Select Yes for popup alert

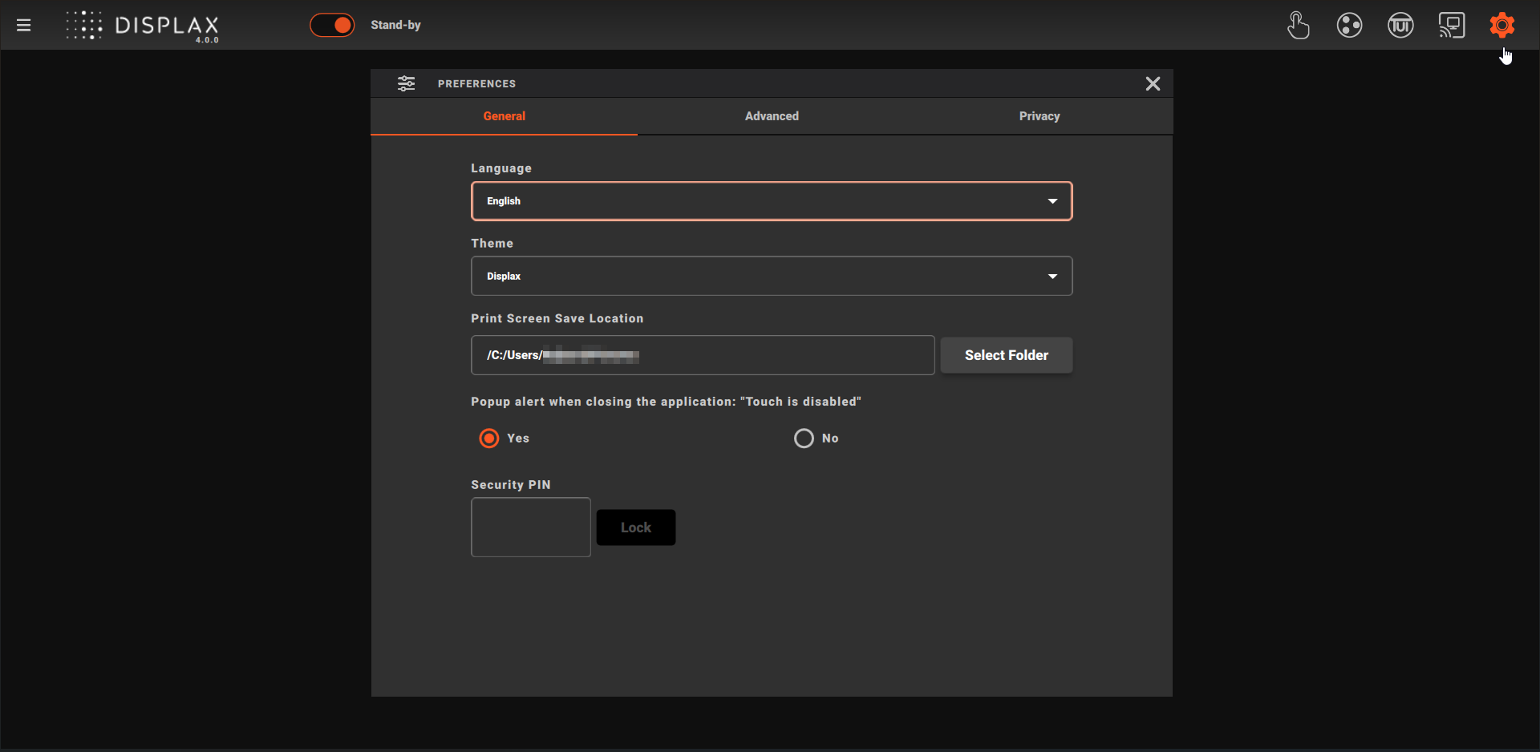489,439
